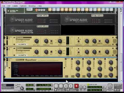Click the left loop locator display
The height and width of the screenshot is (93, 124).
pyautogui.click(x=95, y=87)
